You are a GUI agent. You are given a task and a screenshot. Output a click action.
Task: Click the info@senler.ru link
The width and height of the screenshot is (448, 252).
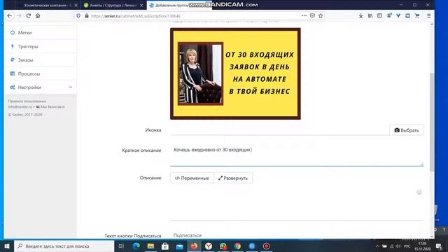pyautogui.click(x=20, y=107)
